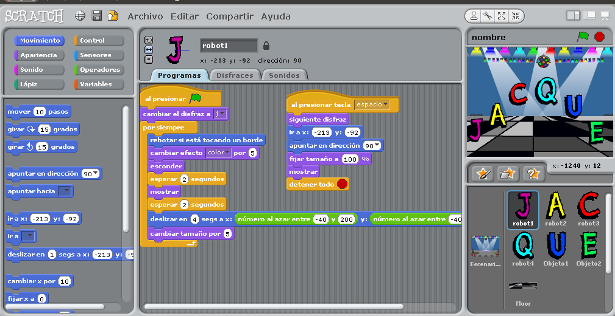The width and height of the screenshot is (615, 316).
Task: Click the globe language icon
Action: (80, 16)
